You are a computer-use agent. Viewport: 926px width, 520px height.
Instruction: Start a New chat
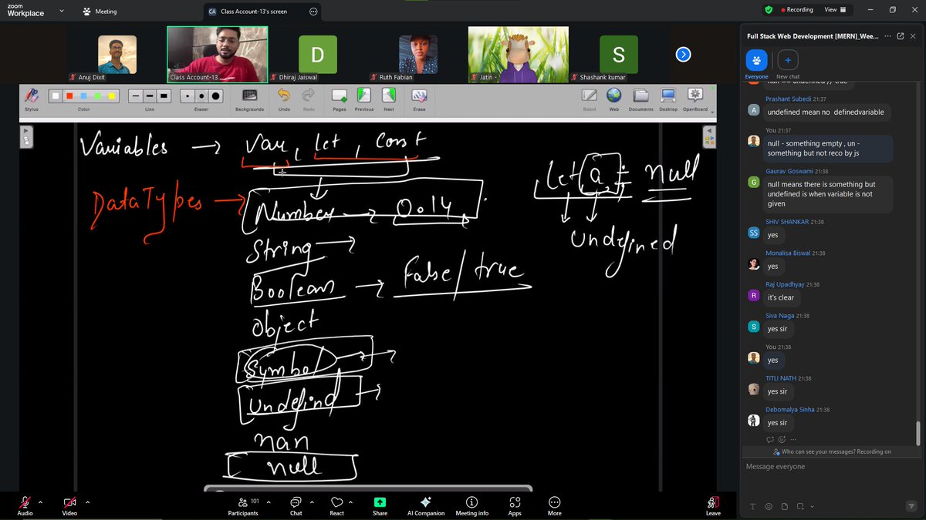(788, 65)
